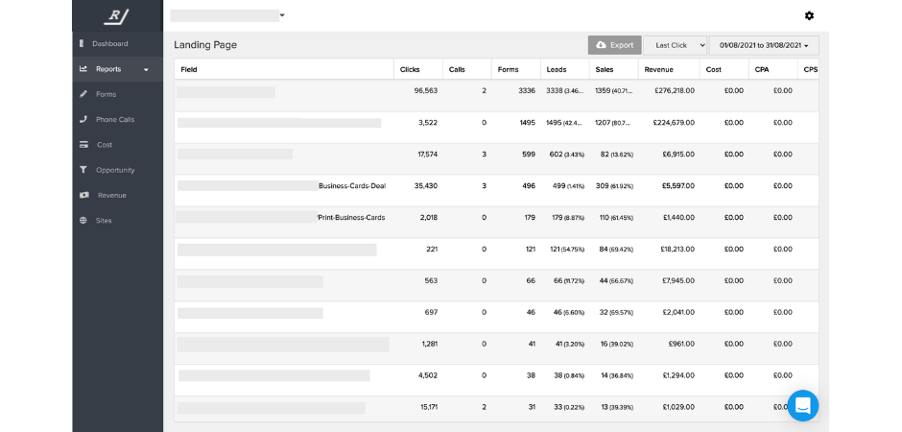The image size is (902, 432).
Task: Open the account selector dropdown at top
Action: (x=281, y=15)
